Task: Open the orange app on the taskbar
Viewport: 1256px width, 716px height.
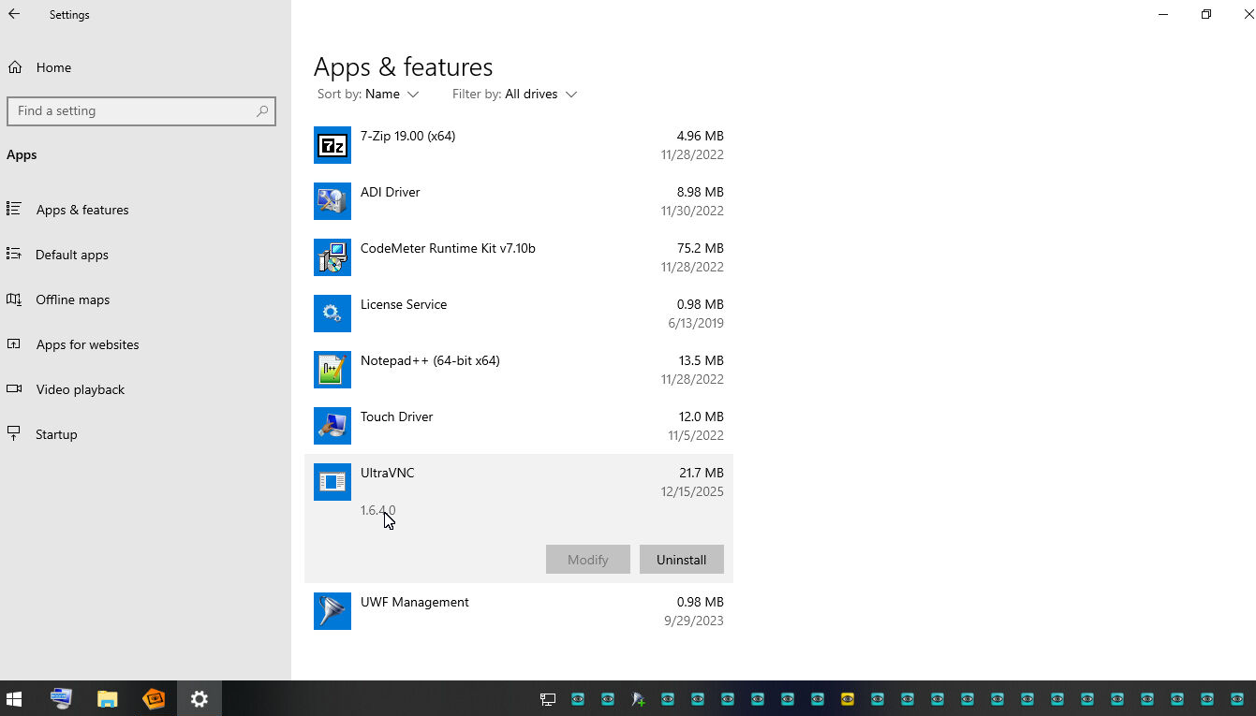Action: [x=154, y=698]
